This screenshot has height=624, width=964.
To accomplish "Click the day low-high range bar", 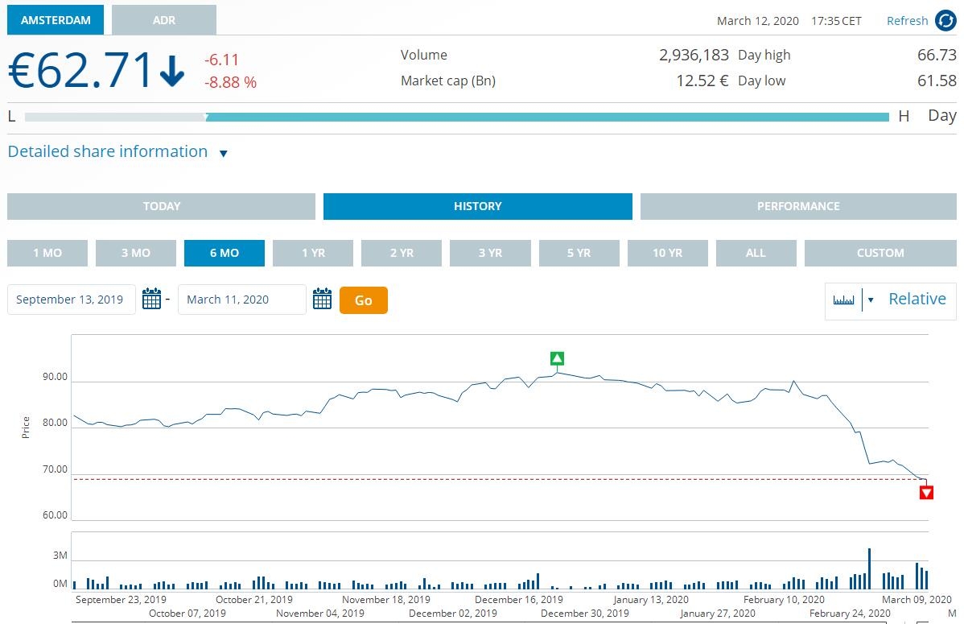I will tap(456, 118).
